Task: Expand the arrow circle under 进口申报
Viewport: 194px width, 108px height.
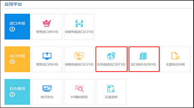Action: 12,29
